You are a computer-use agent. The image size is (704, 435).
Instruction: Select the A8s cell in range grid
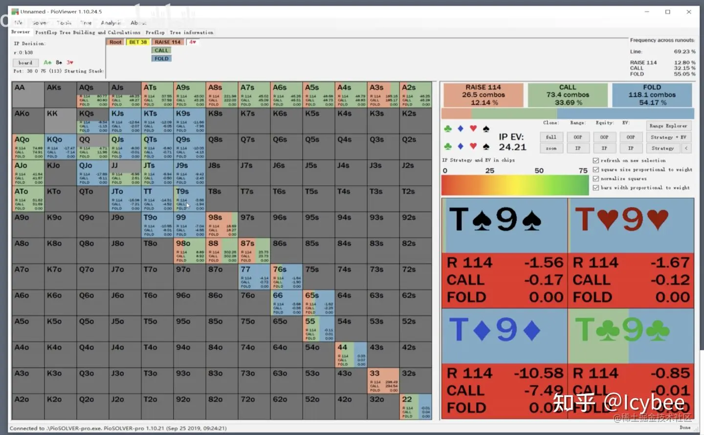pyautogui.click(x=222, y=95)
